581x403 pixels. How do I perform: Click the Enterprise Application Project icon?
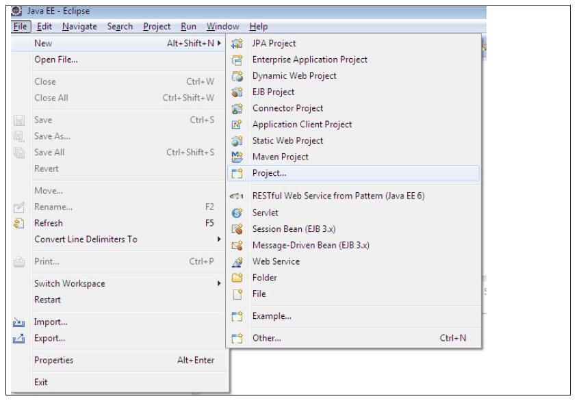237,60
